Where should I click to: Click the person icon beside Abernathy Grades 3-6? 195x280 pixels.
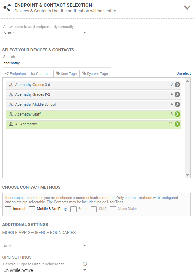pyautogui.click(x=11, y=85)
